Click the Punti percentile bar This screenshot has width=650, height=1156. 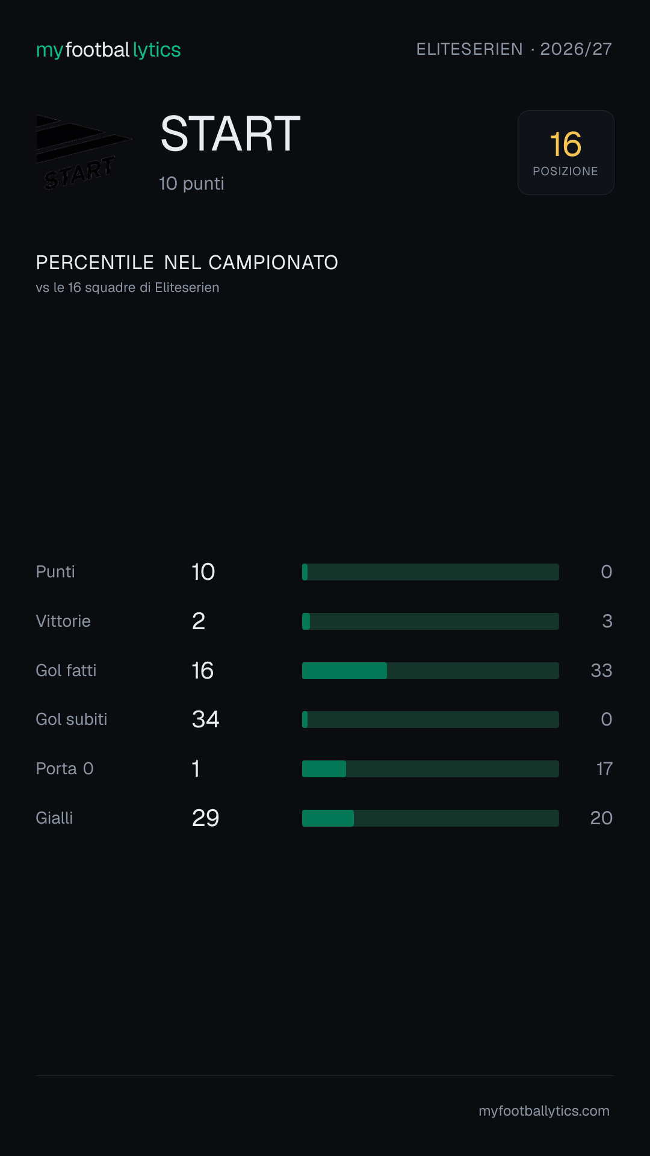(430, 572)
